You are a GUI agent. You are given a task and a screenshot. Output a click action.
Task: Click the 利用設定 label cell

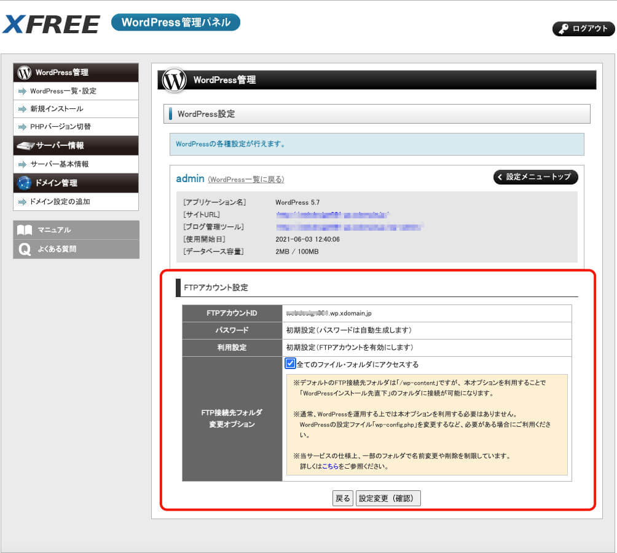(232, 348)
